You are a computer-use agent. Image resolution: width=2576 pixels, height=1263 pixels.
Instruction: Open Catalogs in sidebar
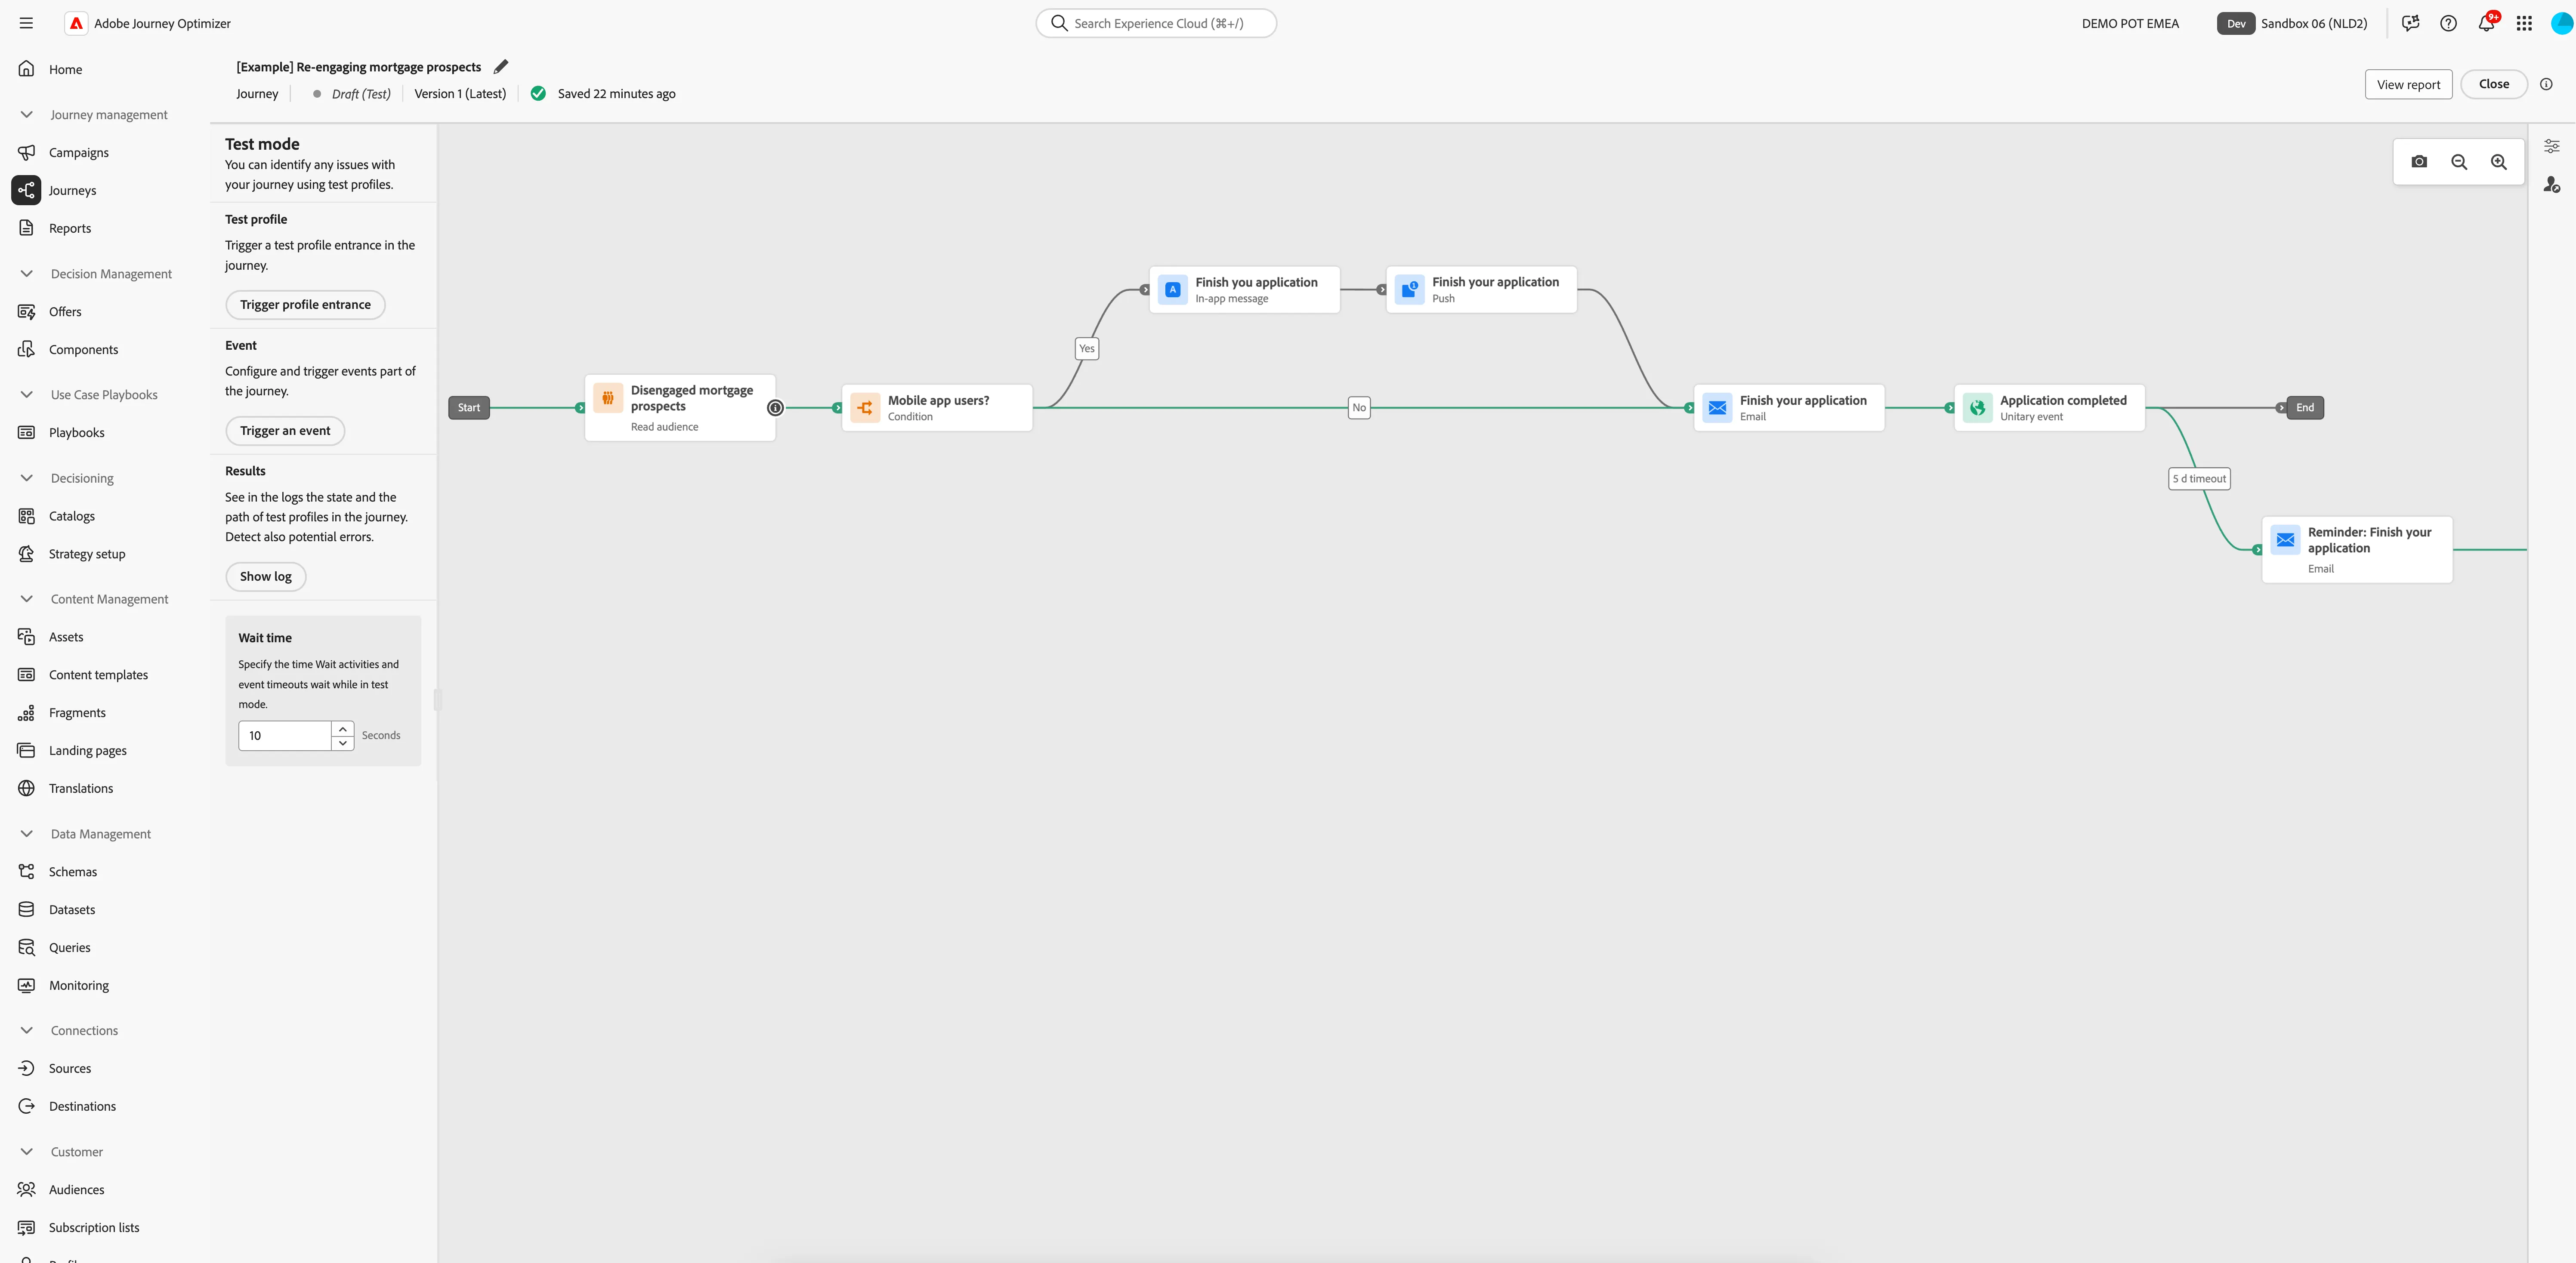click(71, 516)
